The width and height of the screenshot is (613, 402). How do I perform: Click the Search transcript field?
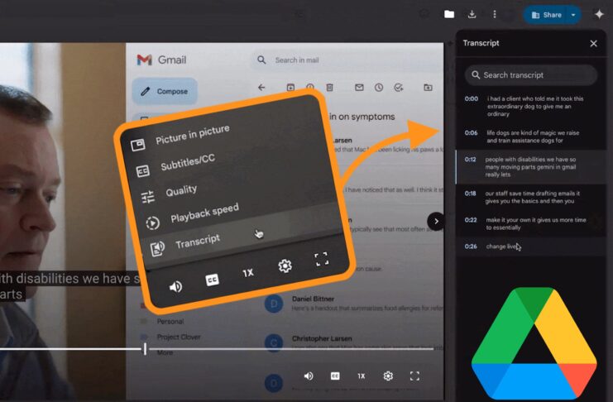tap(531, 75)
